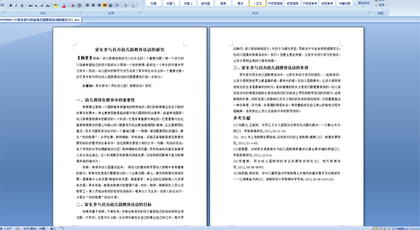Toggle Bold formatting in ribbon
The image size is (420, 230).
point(11,6)
